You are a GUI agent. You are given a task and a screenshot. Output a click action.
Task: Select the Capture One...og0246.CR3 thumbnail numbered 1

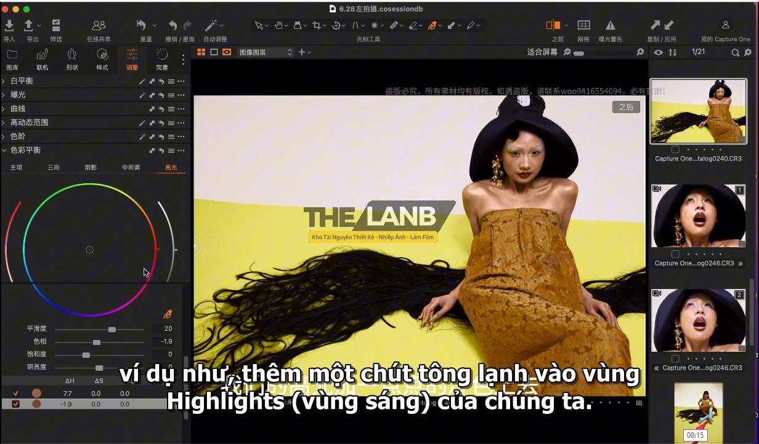pyautogui.click(x=698, y=216)
